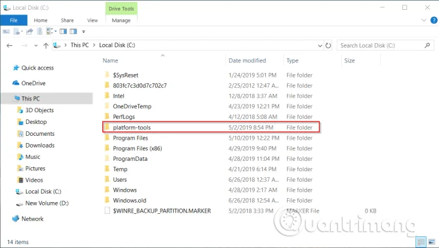Switch to the Share ribbon tab
The width and height of the screenshot is (439, 248).
pyautogui.click(x=67, y=20)
